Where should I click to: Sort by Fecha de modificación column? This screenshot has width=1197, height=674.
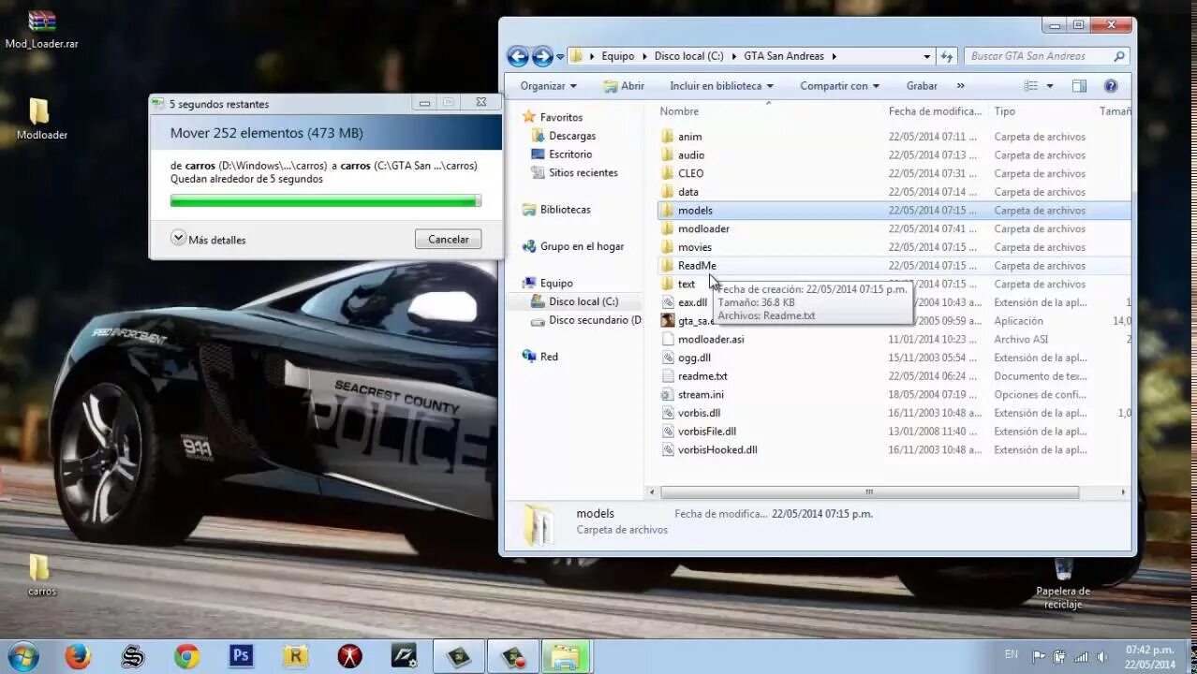pos(935,111)
